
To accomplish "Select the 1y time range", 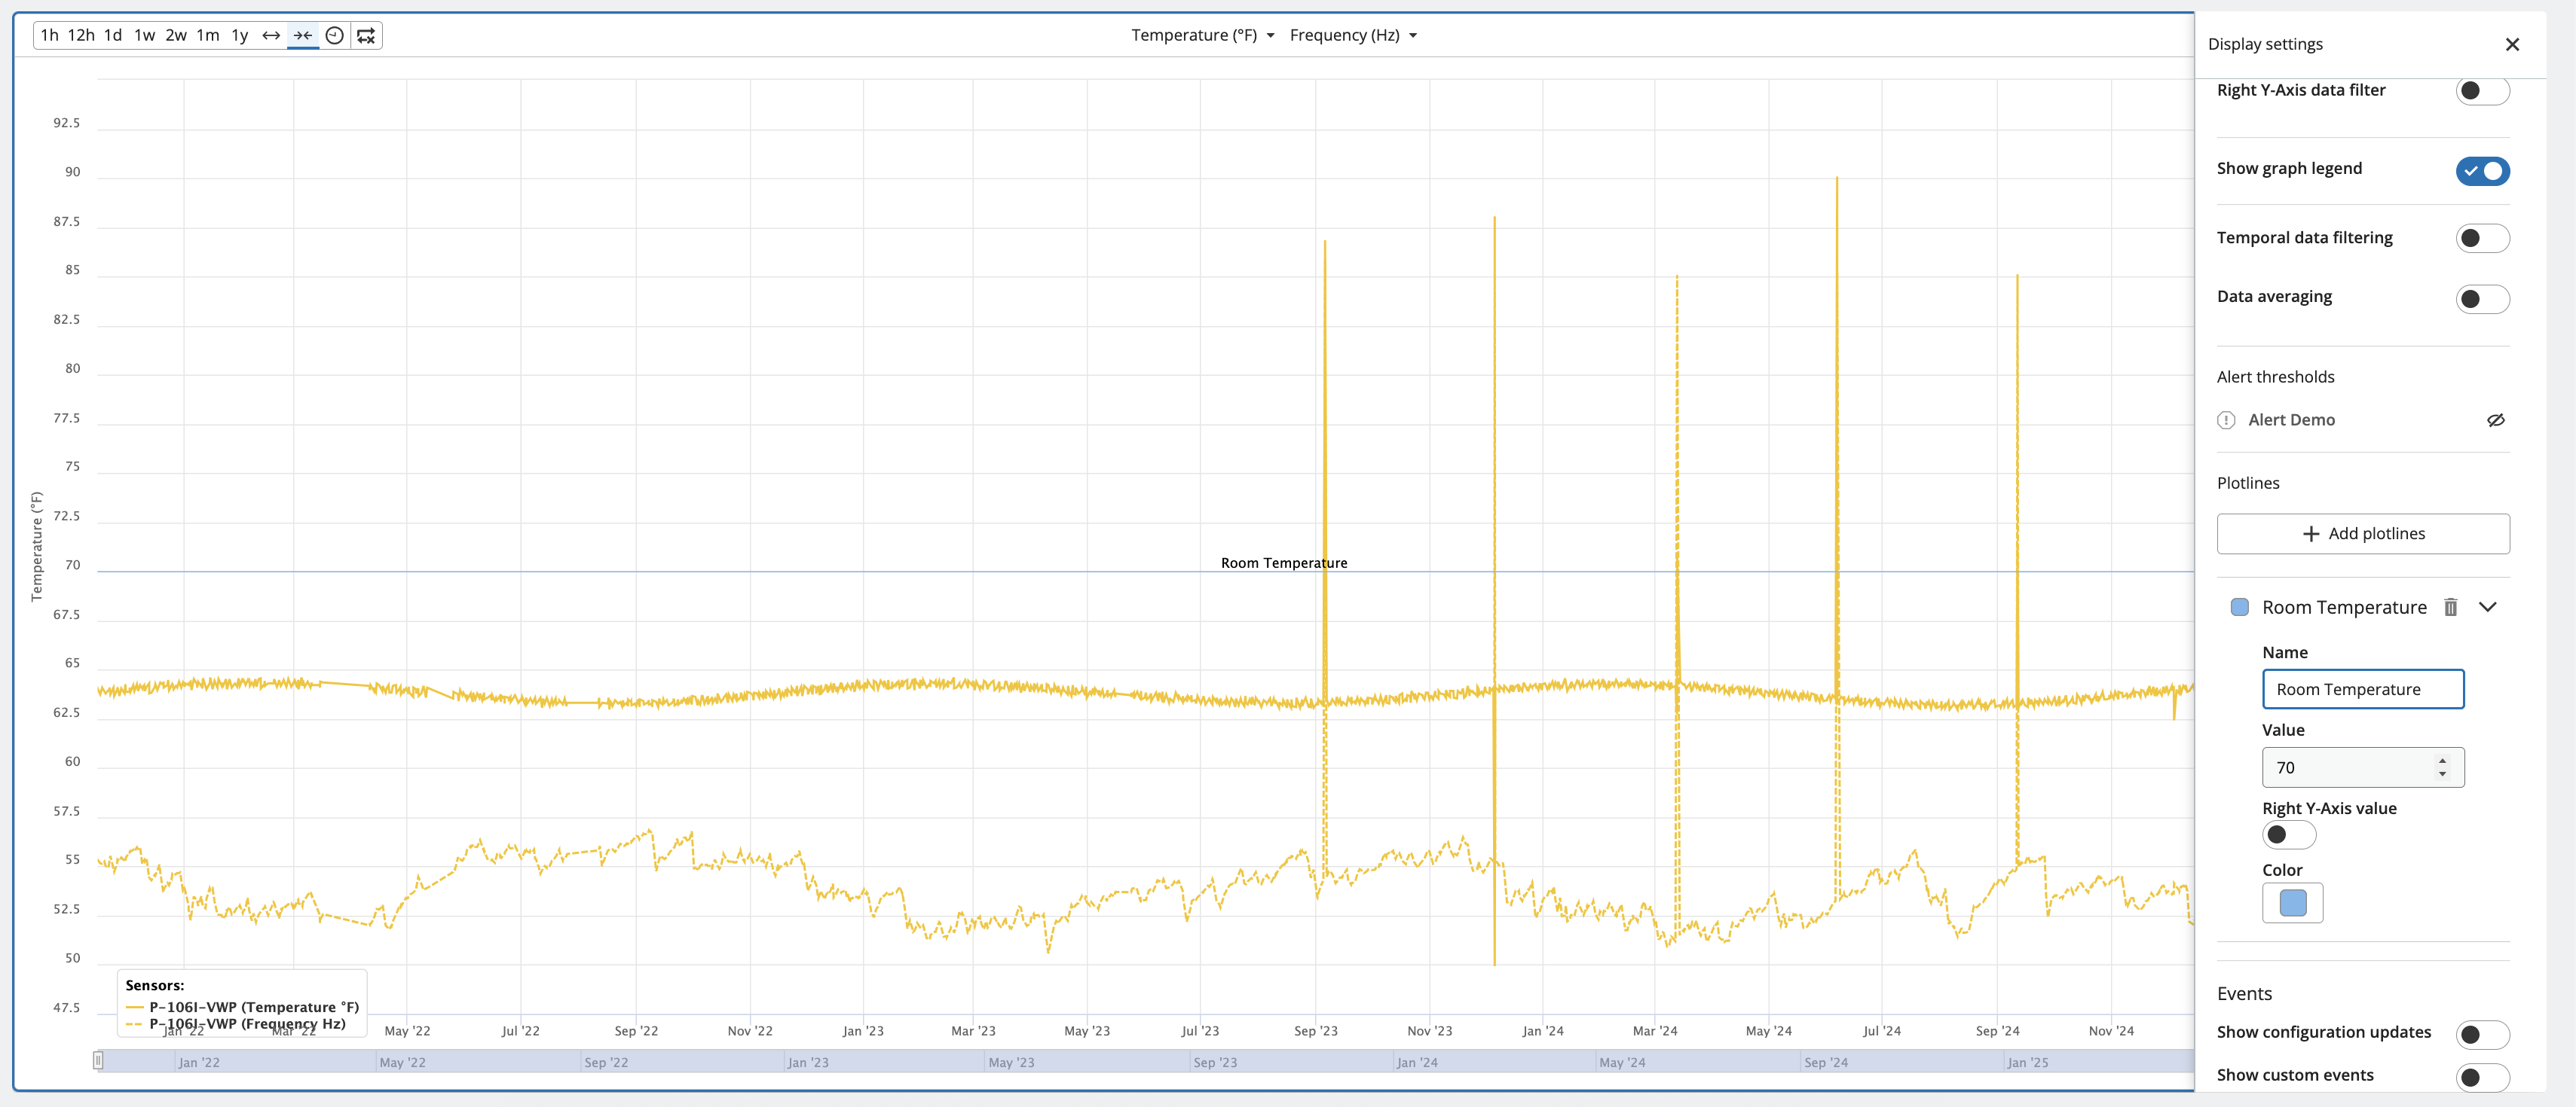I will [240, 36].
